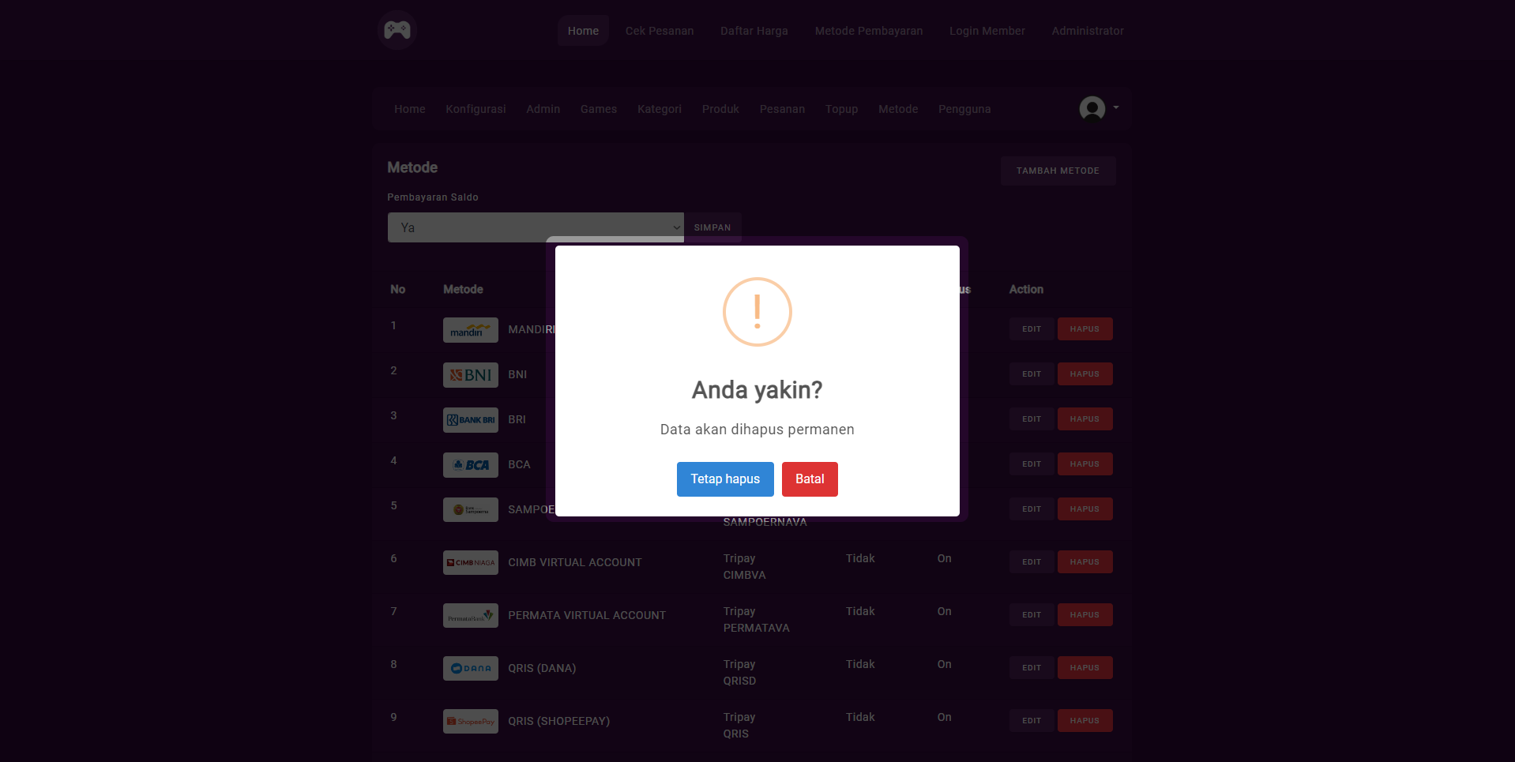Click the CIMB VIRTUAL ACCOUNT name text
1515x762 pixels.
click(x=575, y=563)
